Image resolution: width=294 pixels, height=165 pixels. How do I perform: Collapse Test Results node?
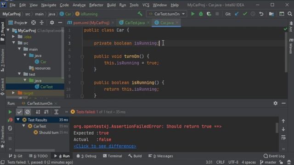tap(18, 120)
